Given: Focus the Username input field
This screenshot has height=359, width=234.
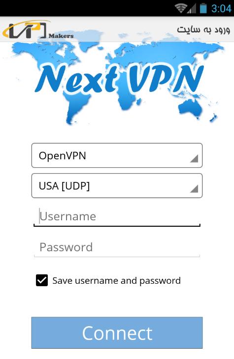Looking at the screenshot, I should point(117,216).
